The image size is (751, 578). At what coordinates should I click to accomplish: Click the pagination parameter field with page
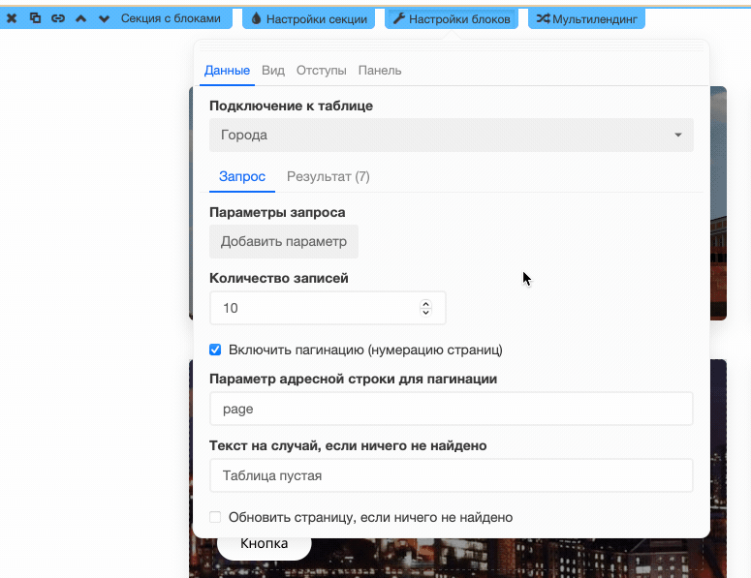[x=452, y=410]
